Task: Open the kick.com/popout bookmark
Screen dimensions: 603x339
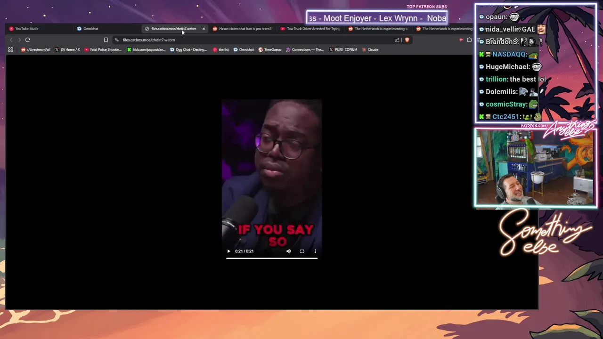Action: tap(146, 49)
